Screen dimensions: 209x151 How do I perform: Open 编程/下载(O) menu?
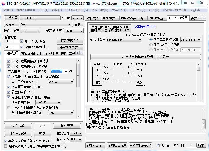pos(26,10)
